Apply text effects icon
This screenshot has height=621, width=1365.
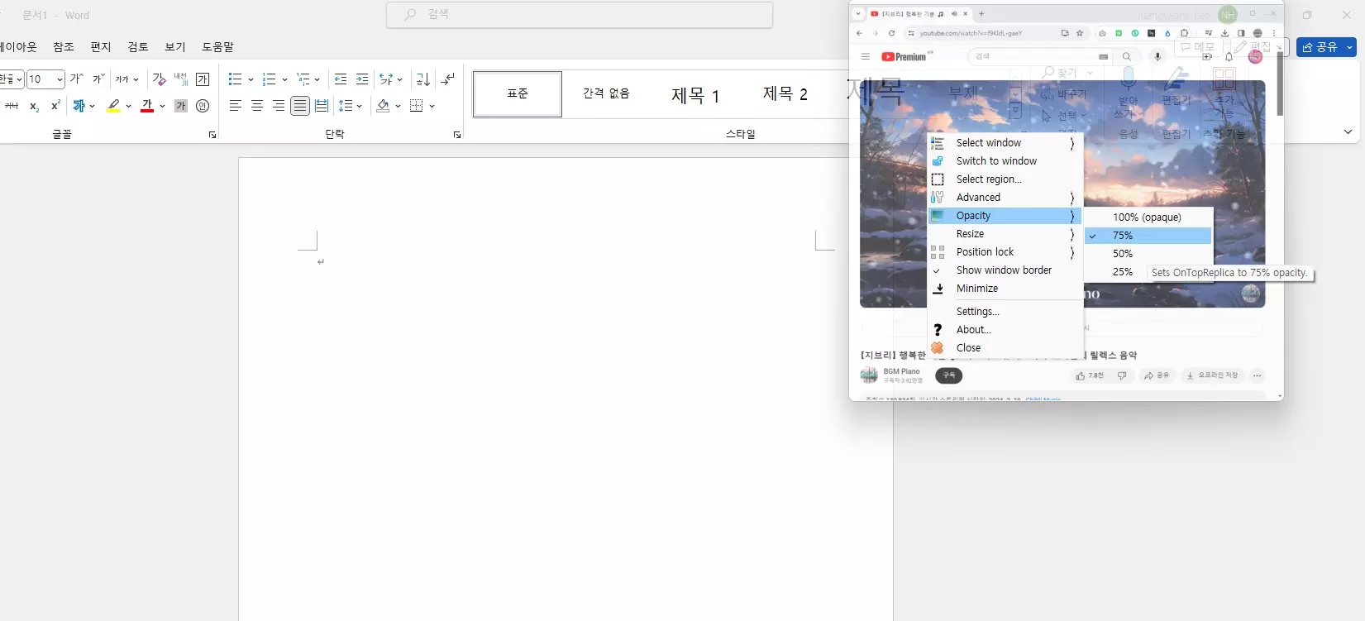pyautogui.click(x=79, y=106)
